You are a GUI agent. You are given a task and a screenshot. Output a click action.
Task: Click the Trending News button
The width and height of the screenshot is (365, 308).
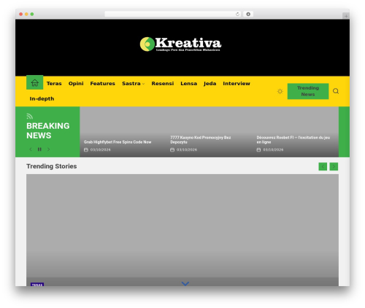coord(308,91)
